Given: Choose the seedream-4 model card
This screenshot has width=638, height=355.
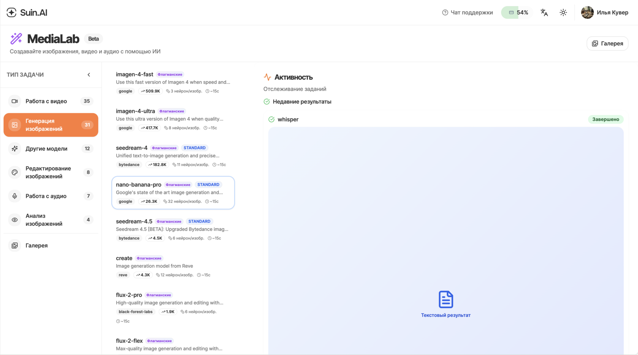Looking at the screenshot, I should tap(173, 156).
